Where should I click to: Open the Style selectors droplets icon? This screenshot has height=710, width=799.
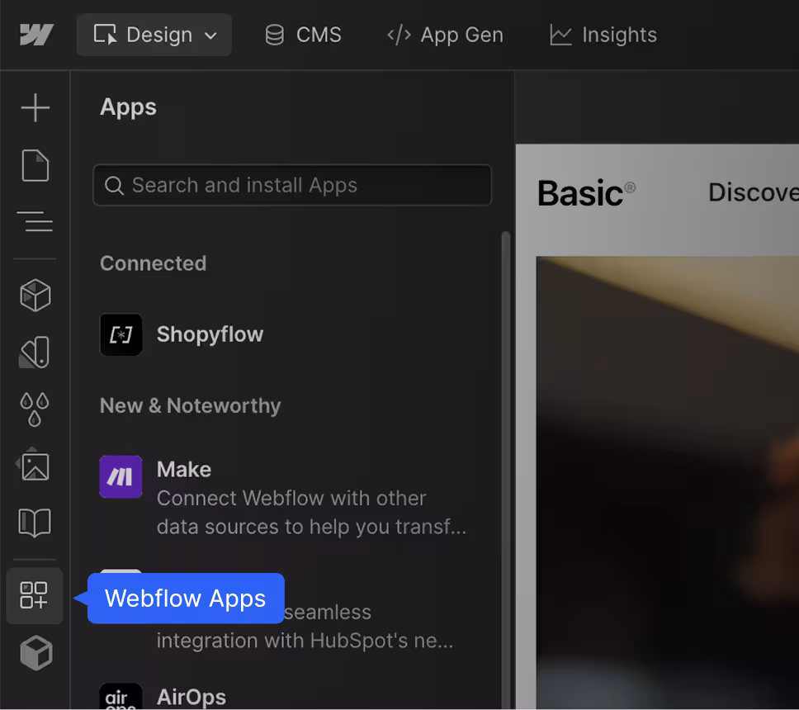[x=35, y=409]
